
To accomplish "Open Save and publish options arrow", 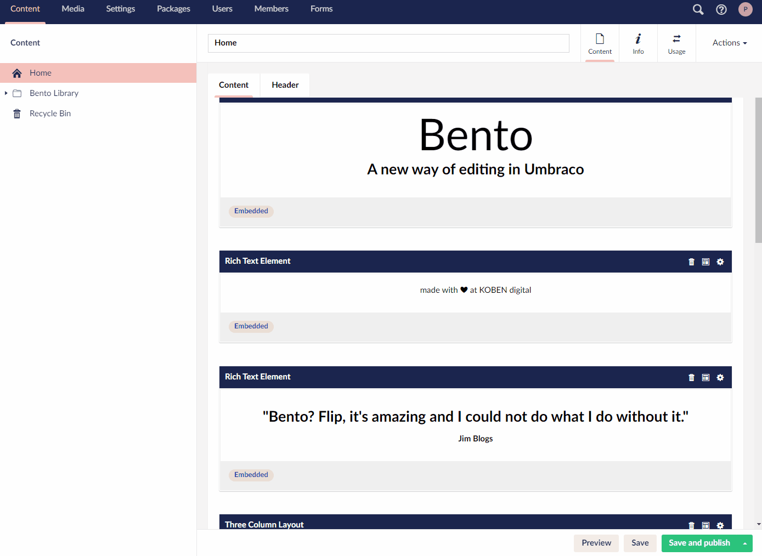I will (745, 543).
